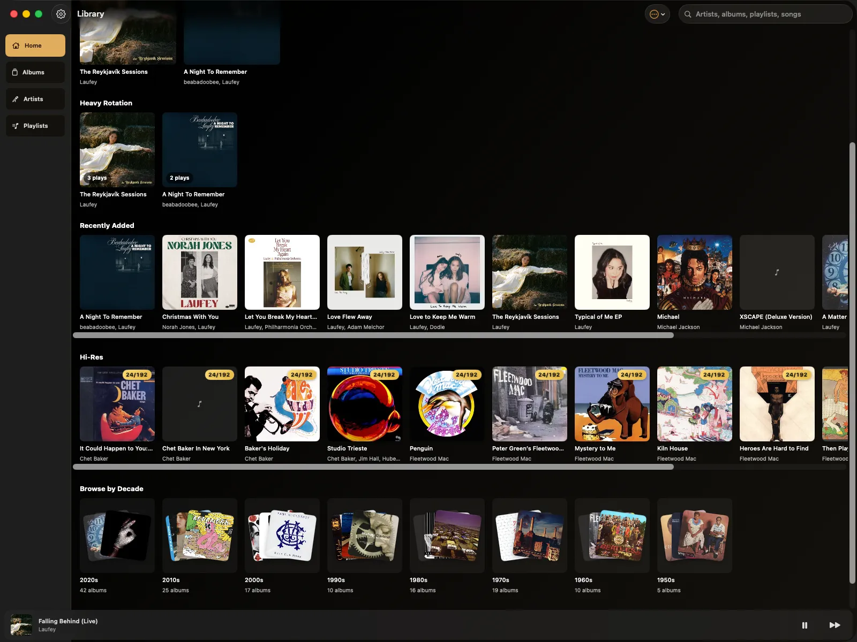Open Kiln House album cover
Viewport: 857px width, 642px height.
pyautogui.click(x=695, y=404)
